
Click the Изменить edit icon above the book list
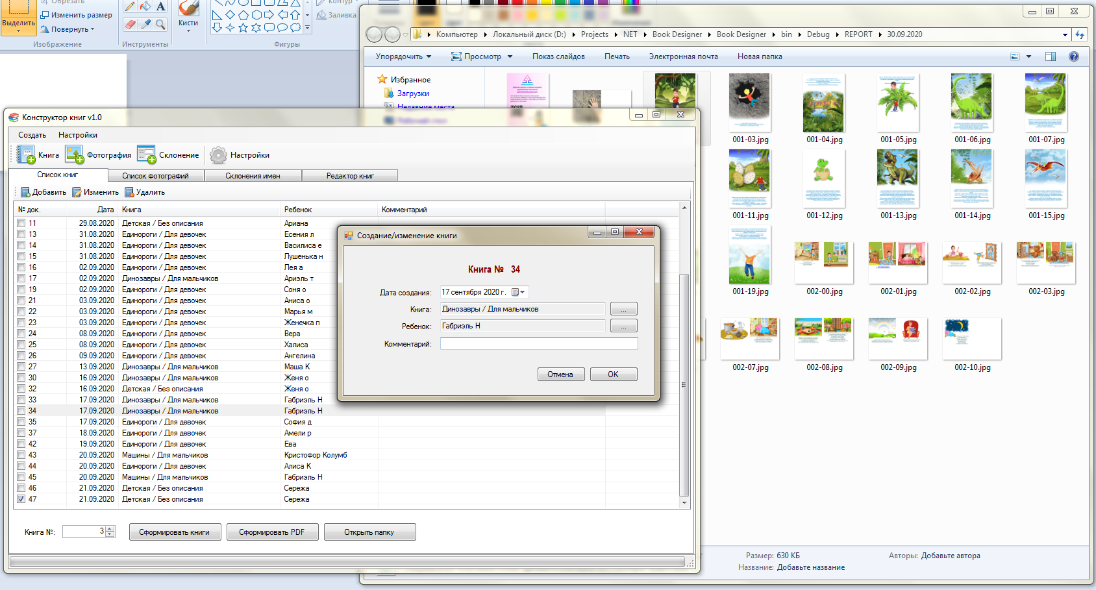[77, 192]
